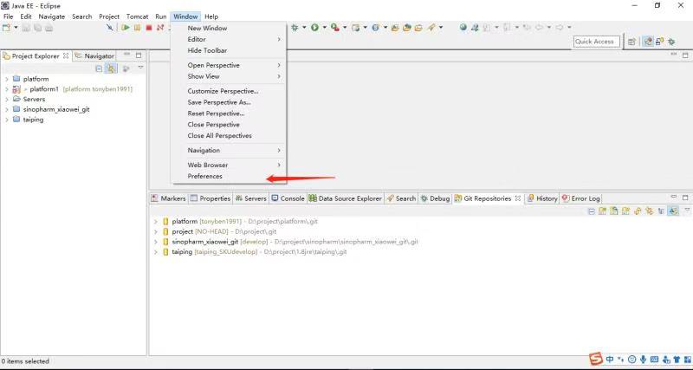Click the Open Web Browser globe icon
693x370 pixels.
(463, 28)
